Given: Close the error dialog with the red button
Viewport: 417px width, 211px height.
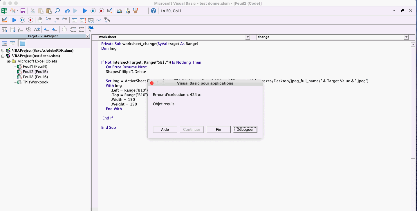Looking at the screenshot, I should tap(151, 83).
